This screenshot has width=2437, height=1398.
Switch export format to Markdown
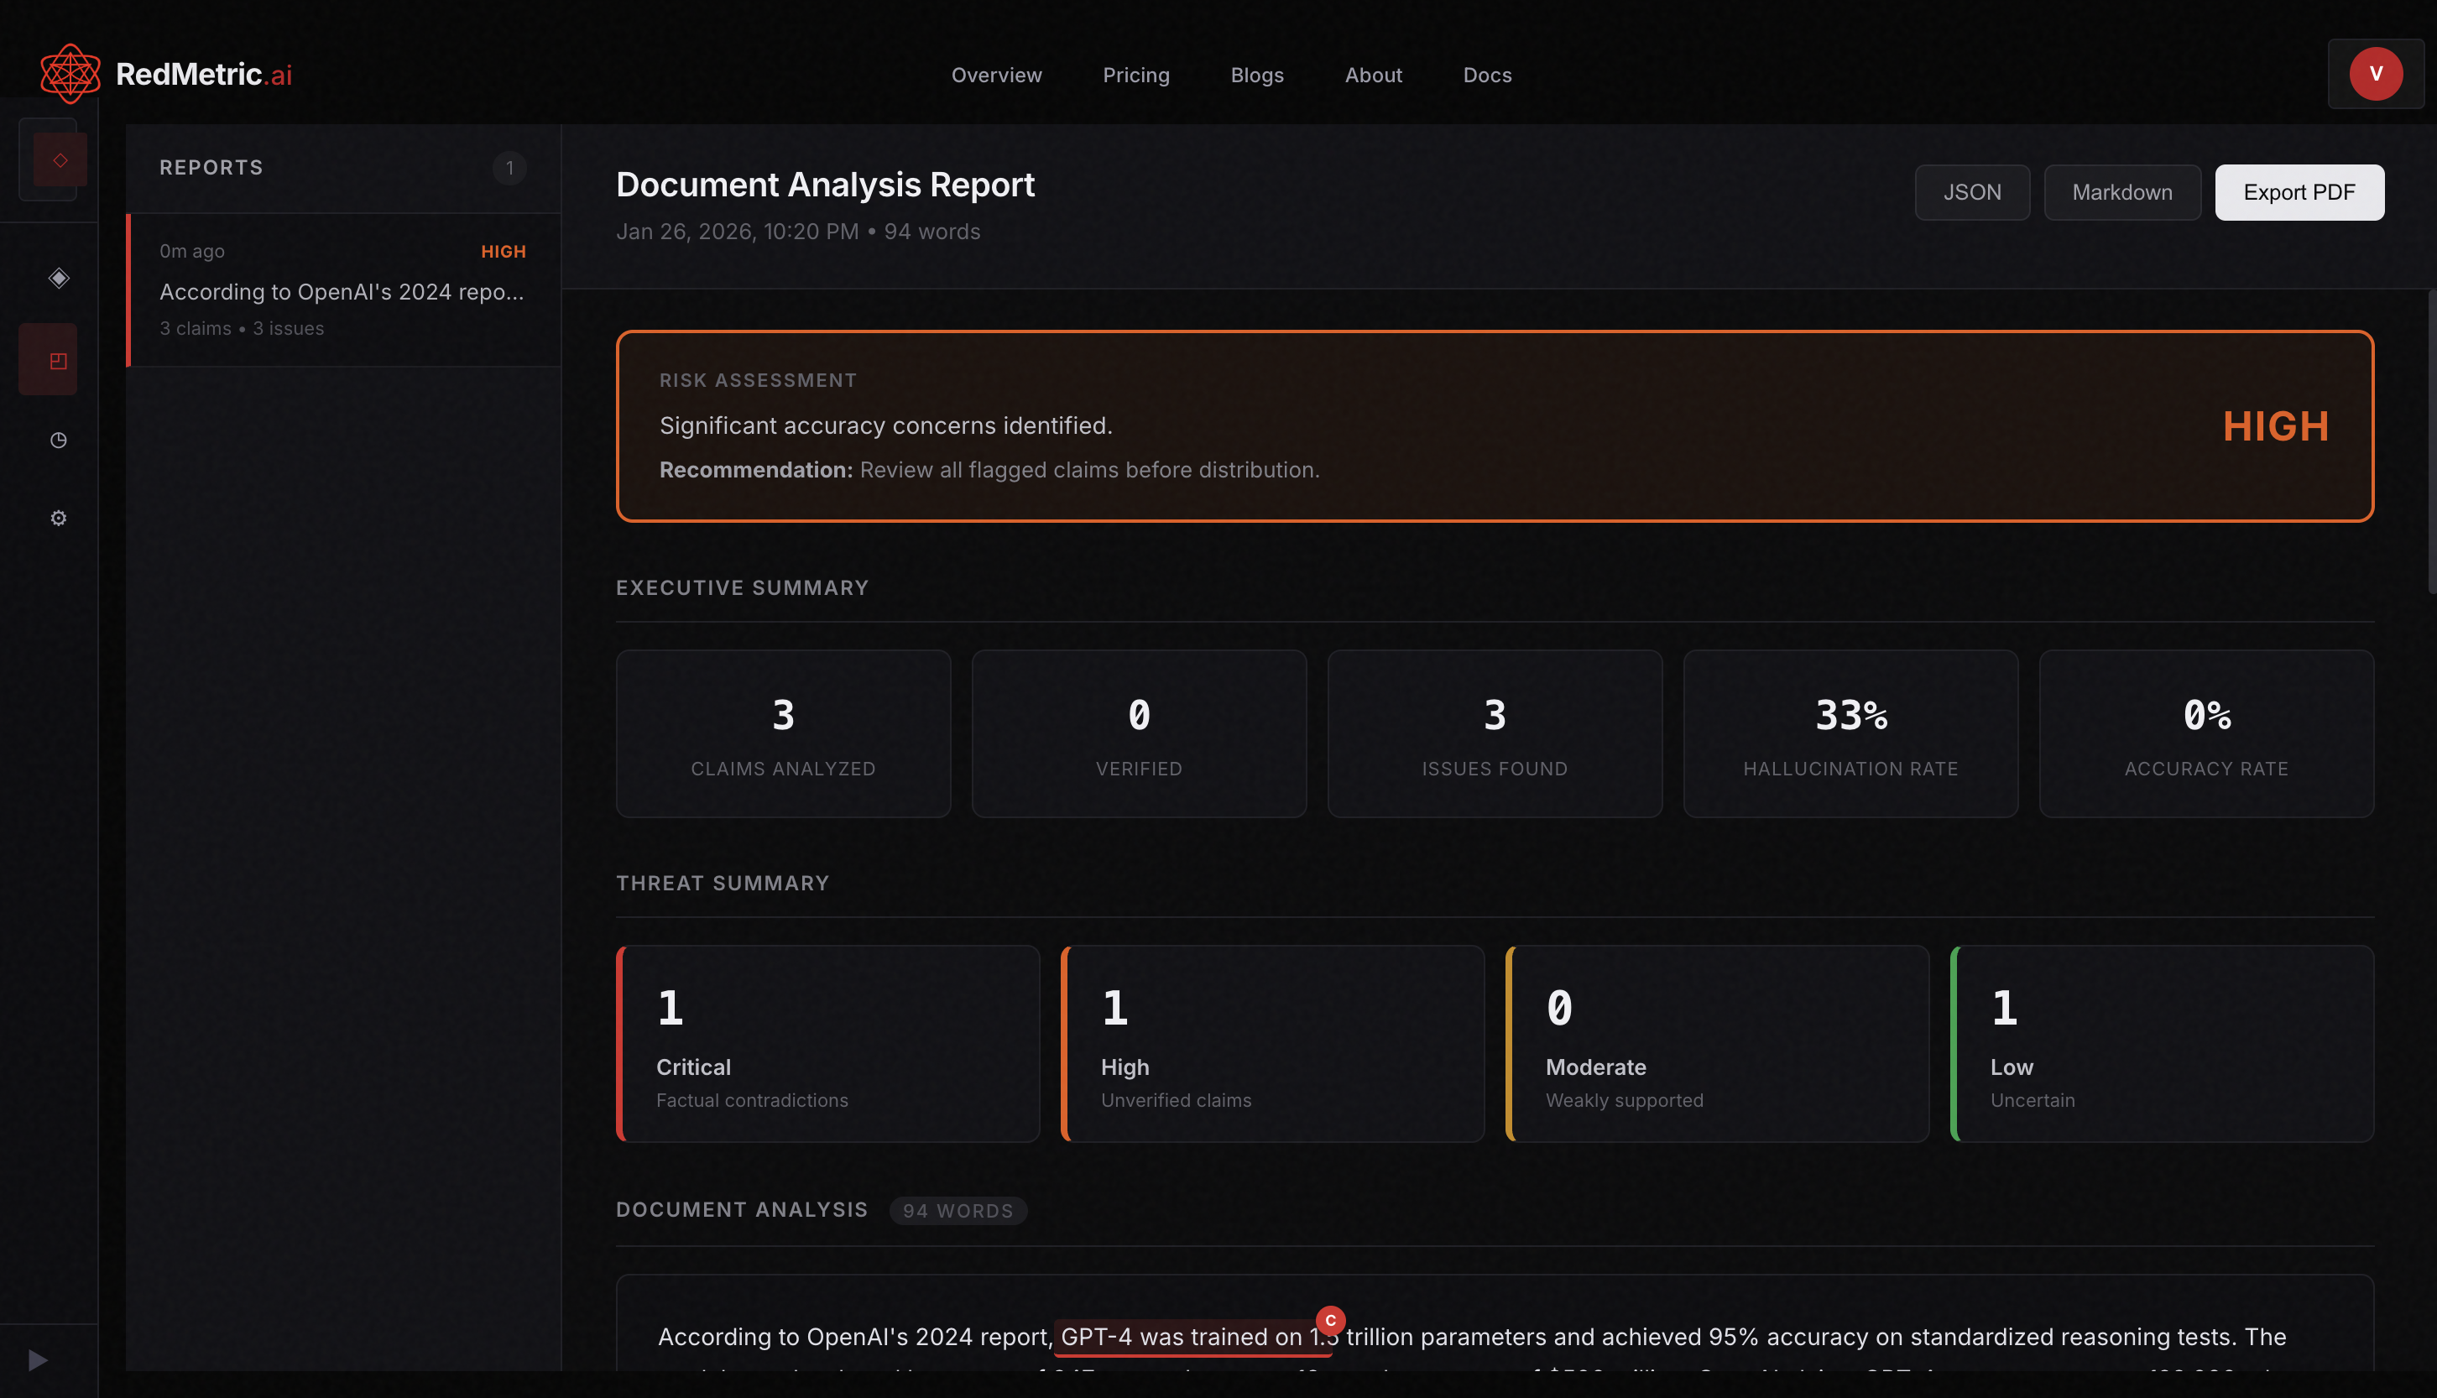2122,192
